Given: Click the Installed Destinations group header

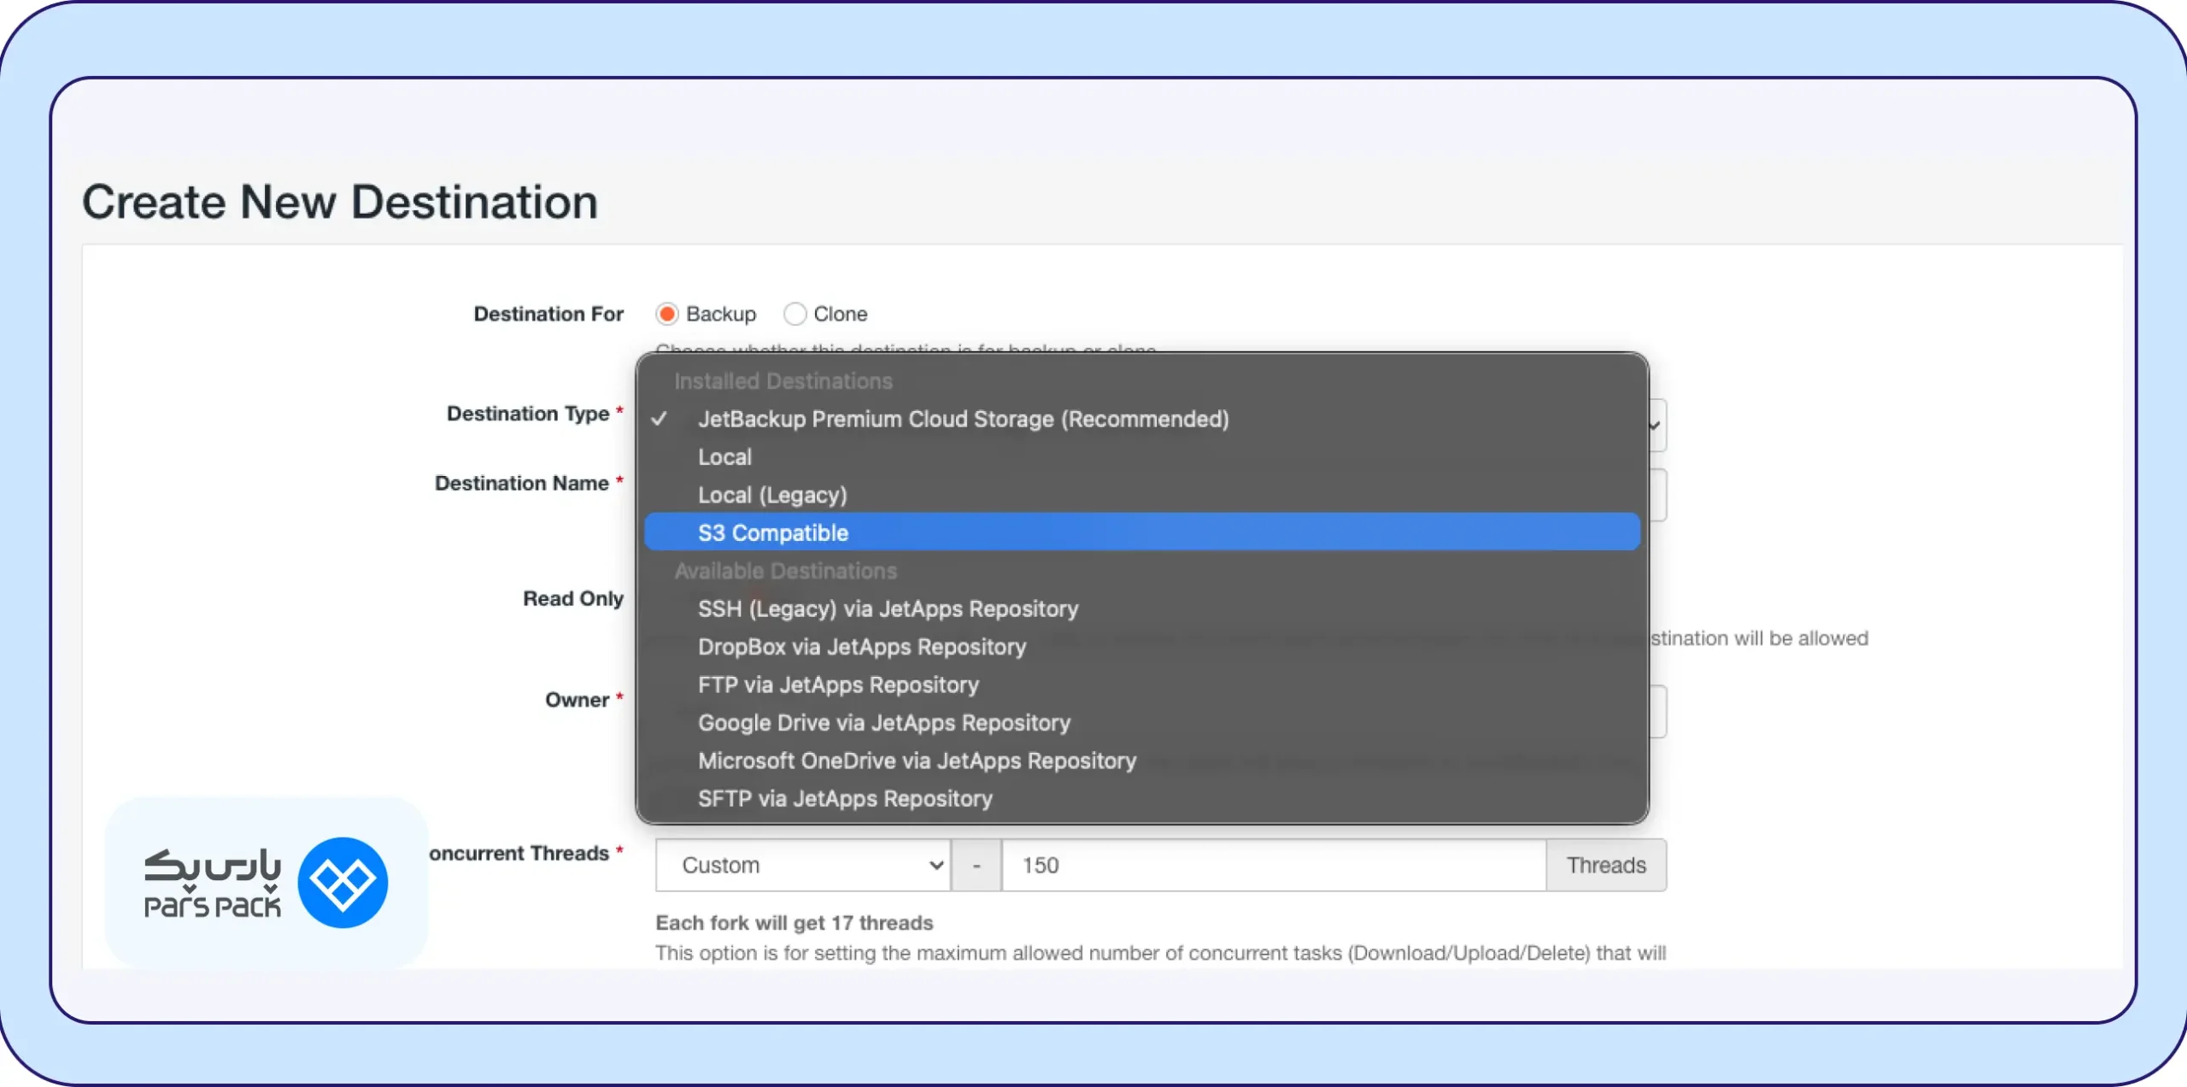Looking at the screenshot, I should pyautogui.click(x=783, y=381).
